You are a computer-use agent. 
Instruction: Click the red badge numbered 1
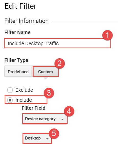[107, 35]
